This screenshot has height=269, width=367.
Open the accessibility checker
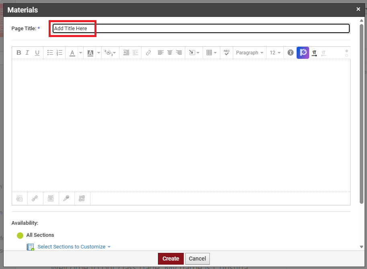coord(290,53)
